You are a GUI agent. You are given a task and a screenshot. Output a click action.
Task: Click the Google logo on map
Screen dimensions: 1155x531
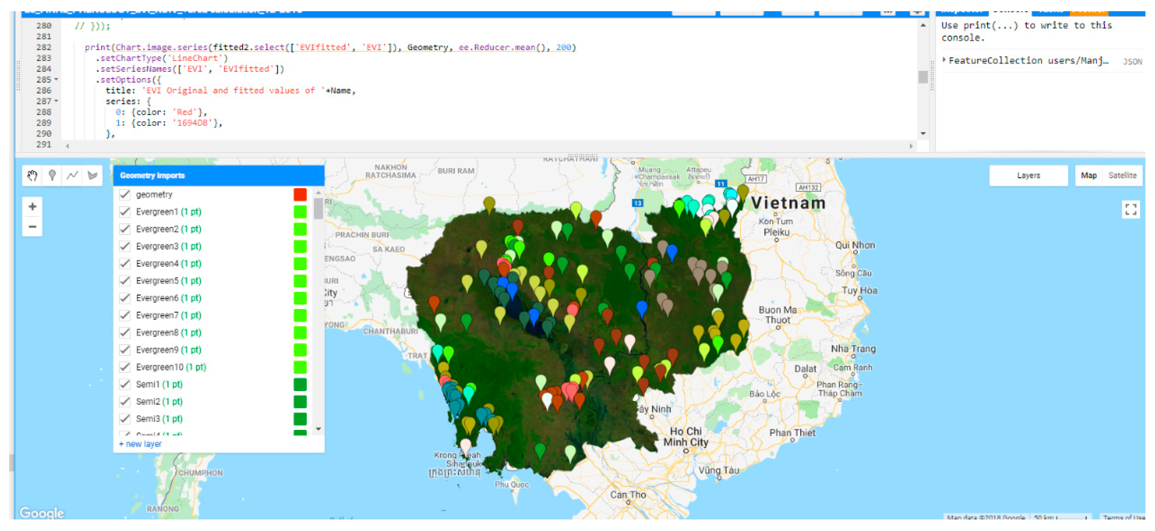(42, 512)
